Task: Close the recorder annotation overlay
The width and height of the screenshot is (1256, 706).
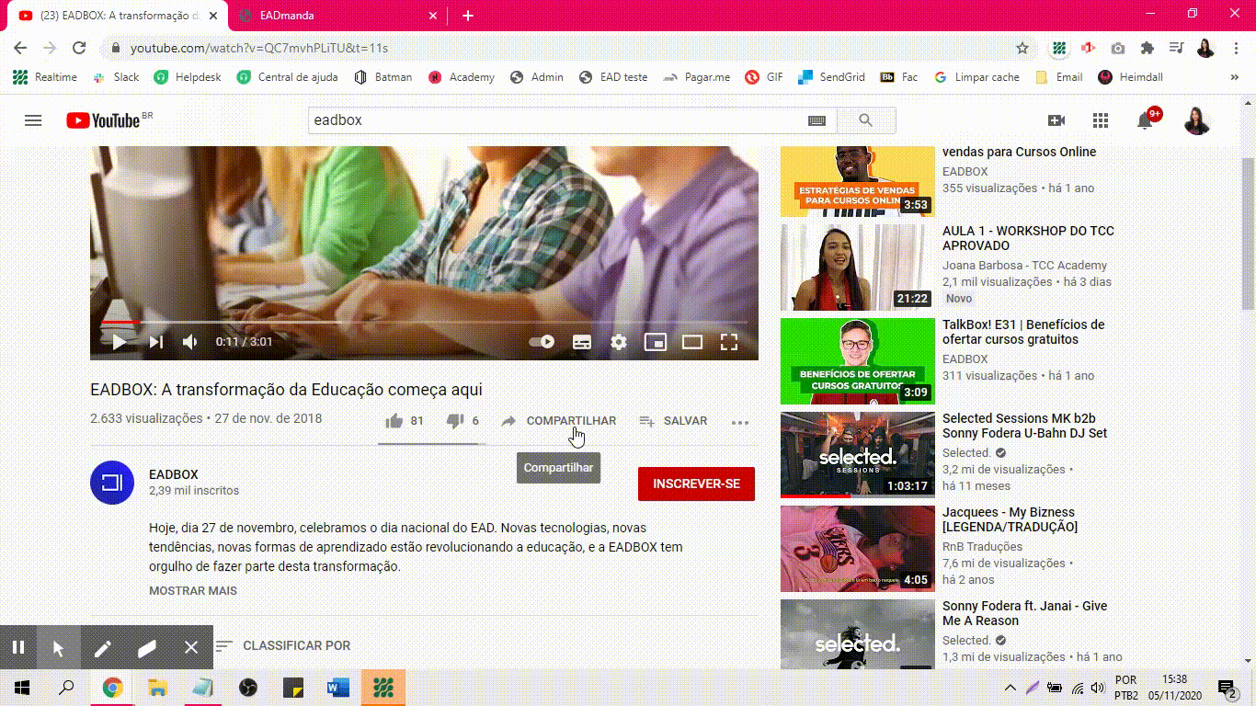Action: tap(191, 647)
